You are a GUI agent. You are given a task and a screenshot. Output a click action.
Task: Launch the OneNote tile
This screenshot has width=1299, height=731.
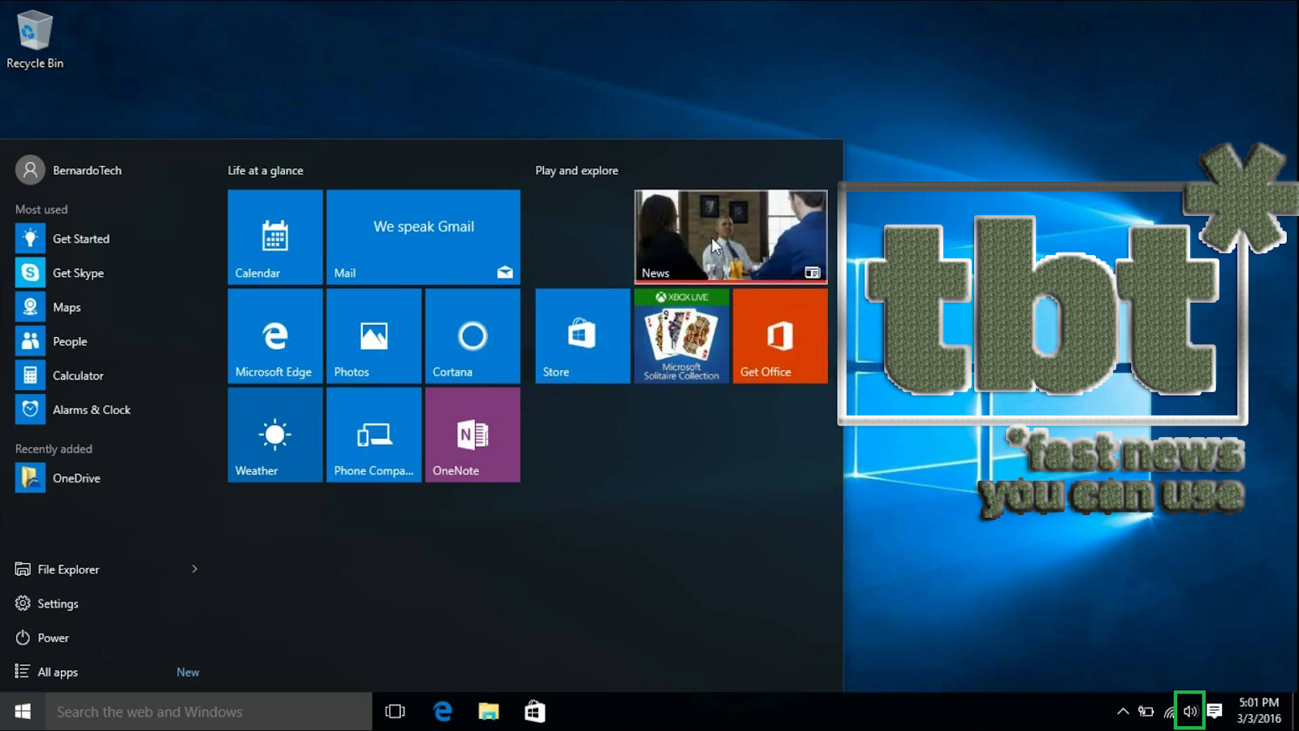473,435
